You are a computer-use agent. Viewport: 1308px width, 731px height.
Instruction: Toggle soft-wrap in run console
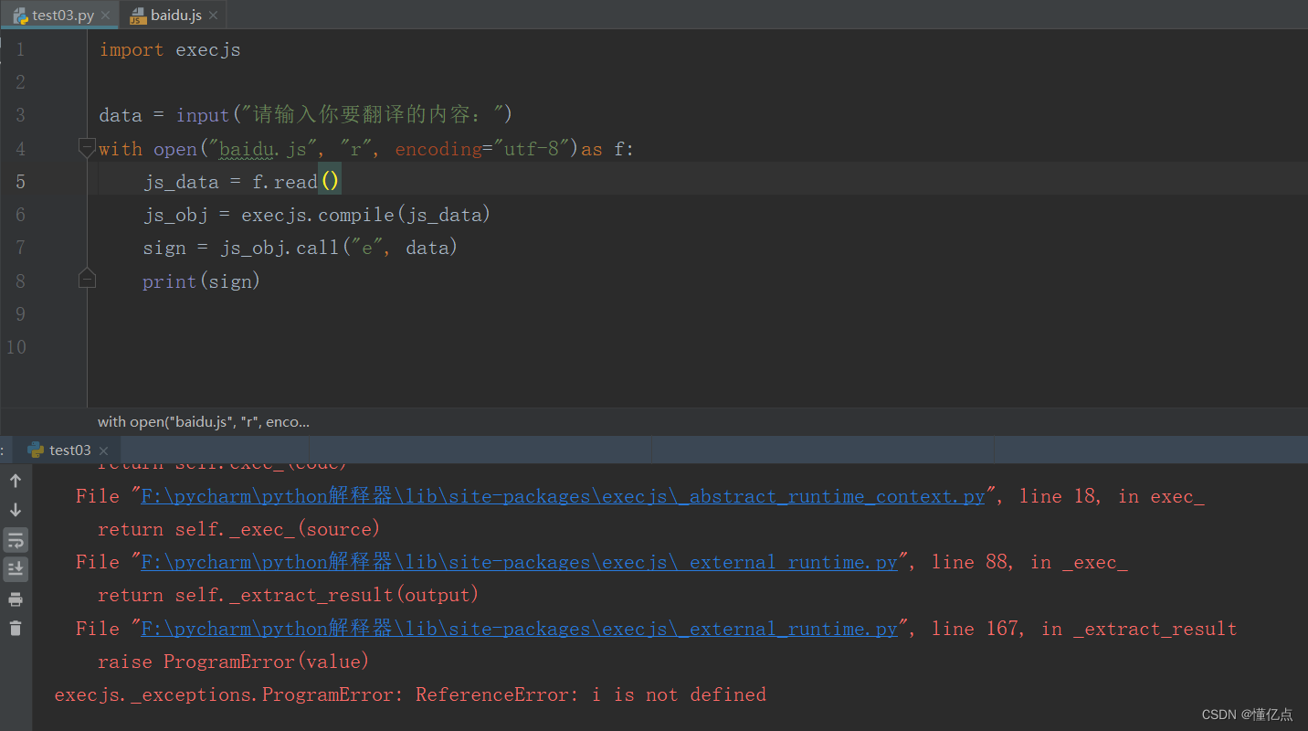(x=16, y=540)
